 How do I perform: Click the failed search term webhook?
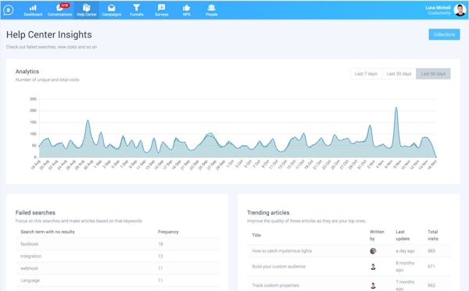30,268
